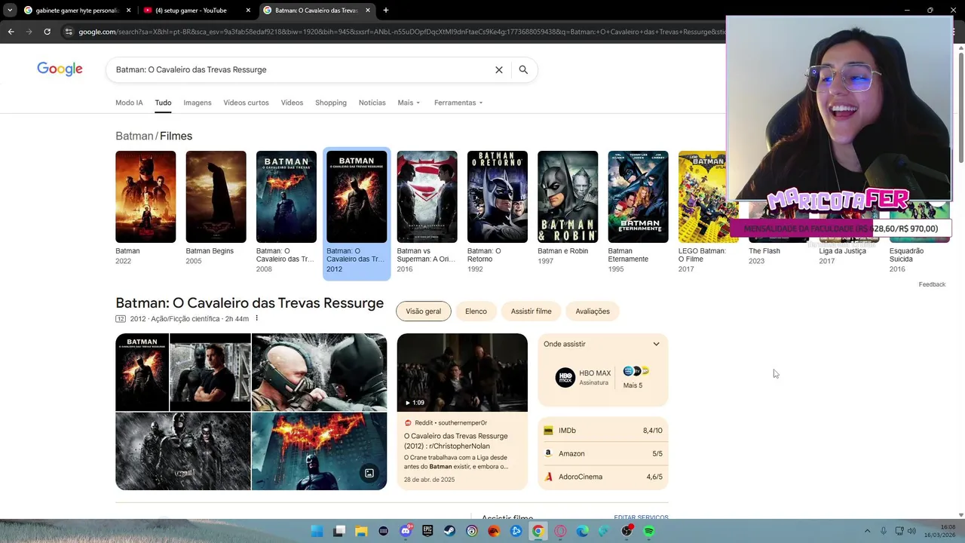965x543 pixels.
Task: Select the HBO MAX streaming option
Action: (584, 377)
